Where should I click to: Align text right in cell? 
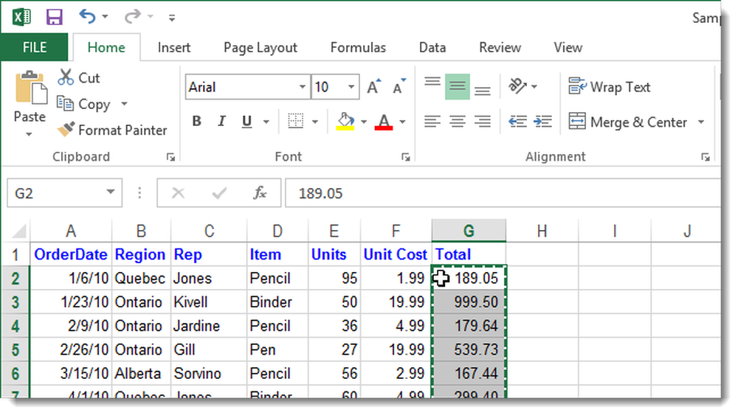click(483, 122)
